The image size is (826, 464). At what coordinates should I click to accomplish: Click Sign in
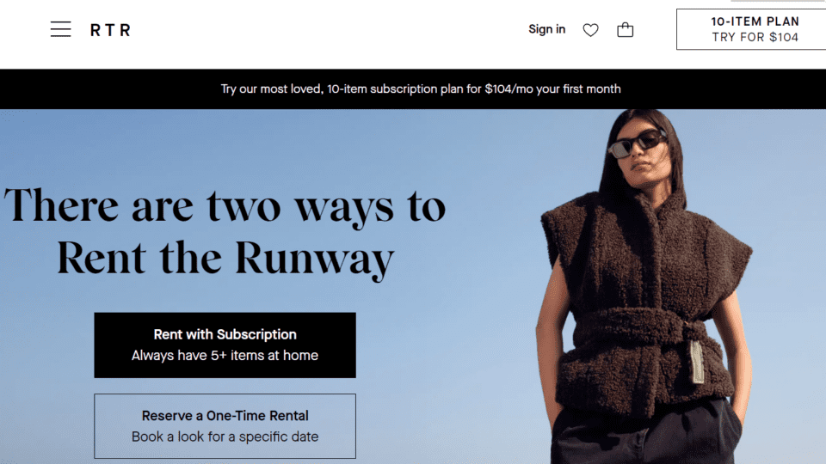coord(547,29)
